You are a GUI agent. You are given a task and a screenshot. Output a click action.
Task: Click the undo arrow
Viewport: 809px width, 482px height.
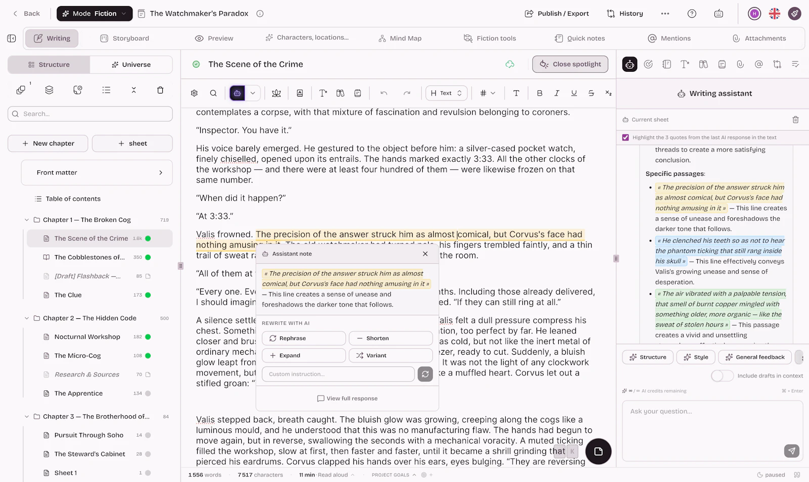click(x=384, y=93)
